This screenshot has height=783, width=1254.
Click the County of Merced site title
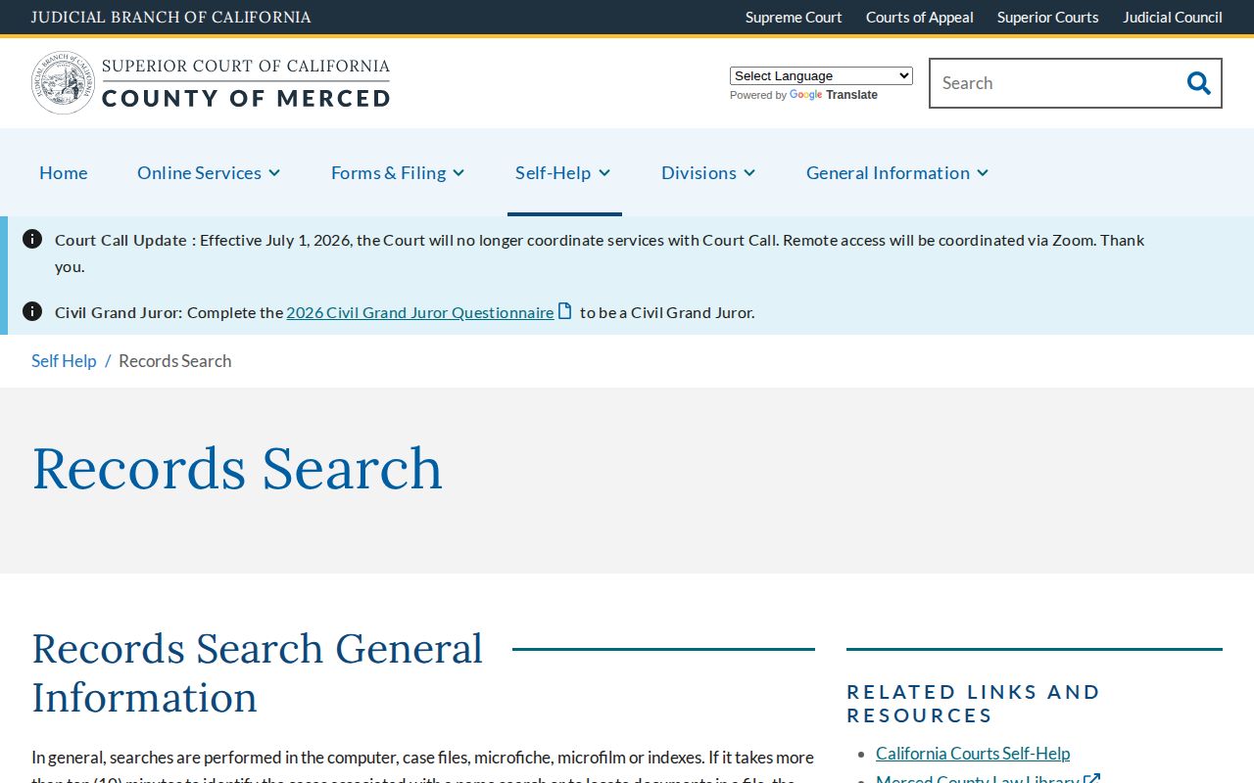(246, 98)
